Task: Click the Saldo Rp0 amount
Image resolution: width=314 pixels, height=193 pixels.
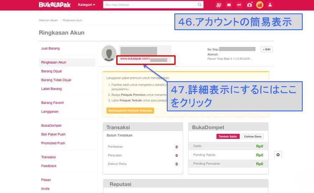Action: coord(260,146)
